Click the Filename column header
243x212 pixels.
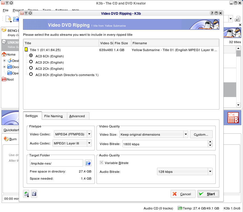tap(175, 43)
